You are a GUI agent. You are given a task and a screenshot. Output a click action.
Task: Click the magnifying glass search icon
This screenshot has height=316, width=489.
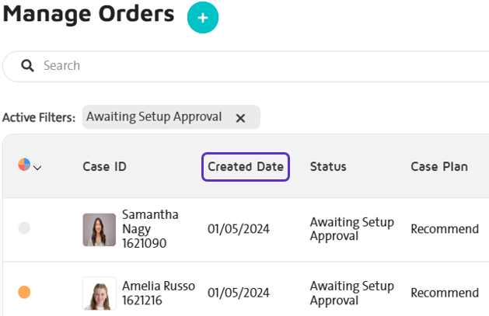tap(27, 66)
